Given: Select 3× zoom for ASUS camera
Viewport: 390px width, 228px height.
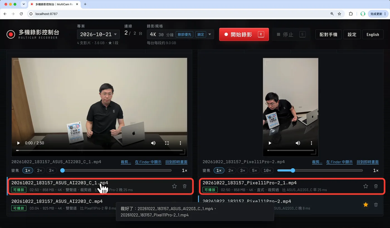Looking at the screenshot, I should (51, 170).
